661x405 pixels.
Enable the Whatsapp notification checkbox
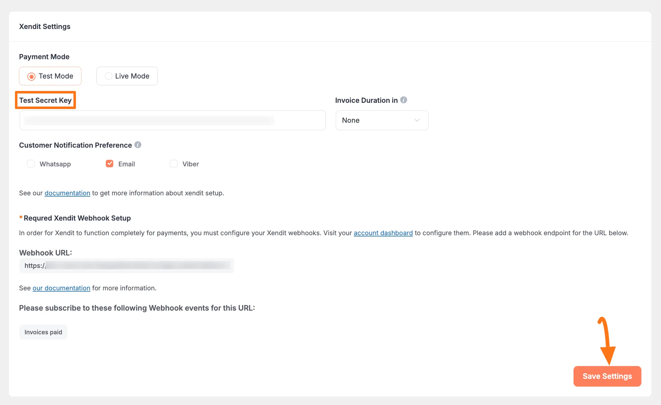[x=31, y=164]
